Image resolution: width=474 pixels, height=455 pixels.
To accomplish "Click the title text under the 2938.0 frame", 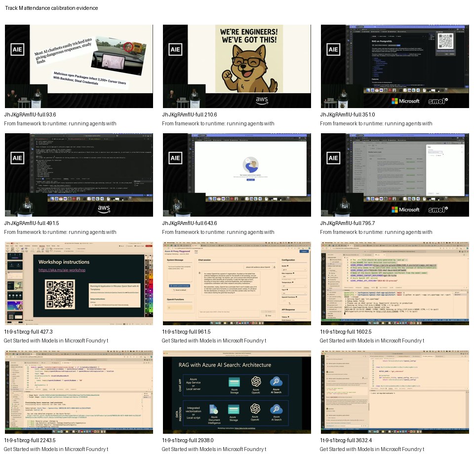I will tap(214, 449).
